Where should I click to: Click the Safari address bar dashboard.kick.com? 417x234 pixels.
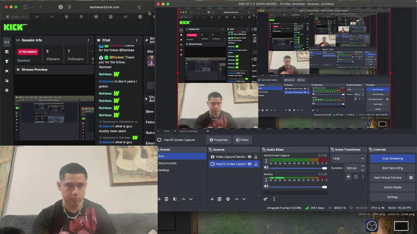pyautogui.click(x=104, y=7)
